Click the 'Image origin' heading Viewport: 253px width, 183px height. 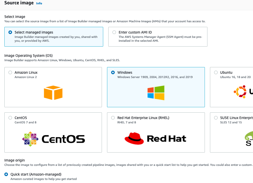point(15,160)
